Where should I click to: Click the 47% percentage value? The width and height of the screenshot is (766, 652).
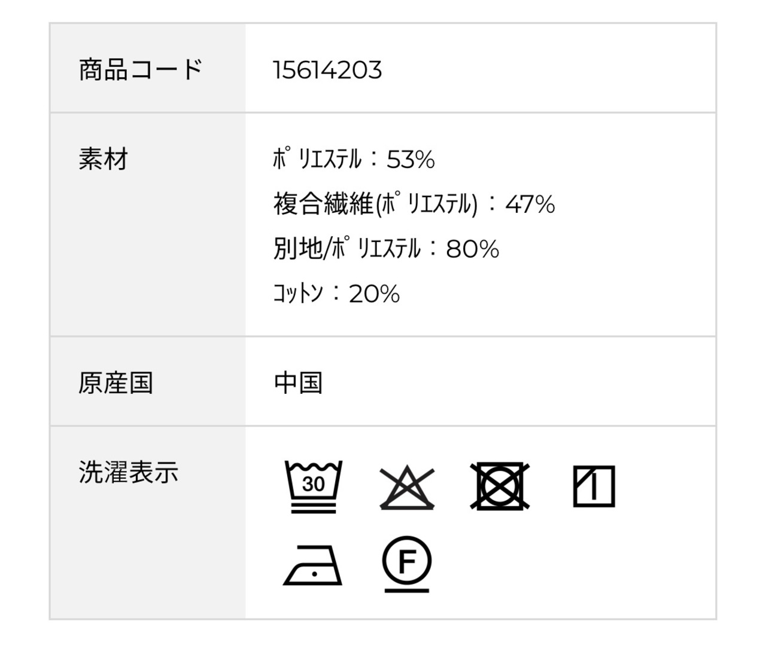530,205
